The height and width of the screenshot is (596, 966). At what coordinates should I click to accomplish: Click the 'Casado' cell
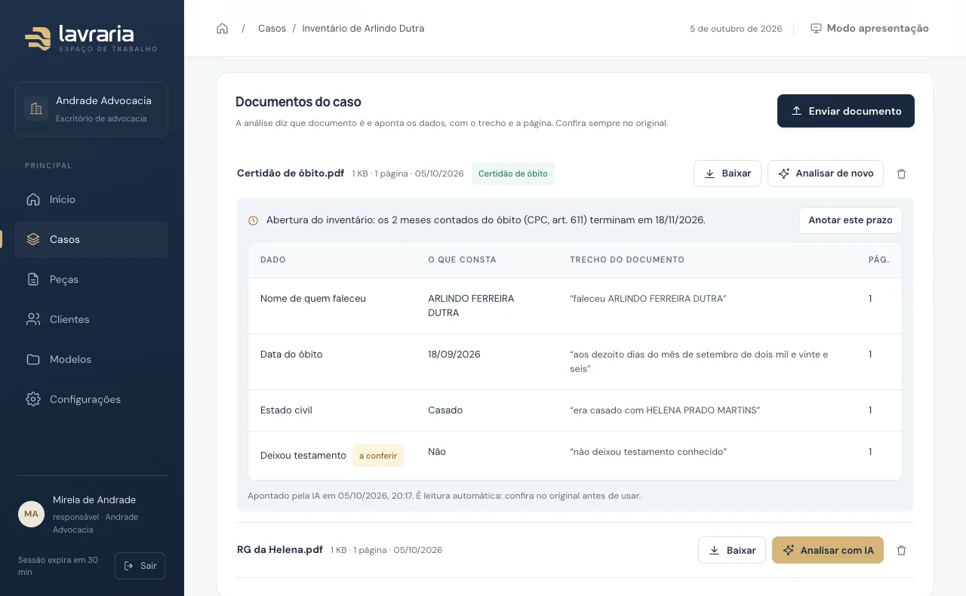[445, 410]
